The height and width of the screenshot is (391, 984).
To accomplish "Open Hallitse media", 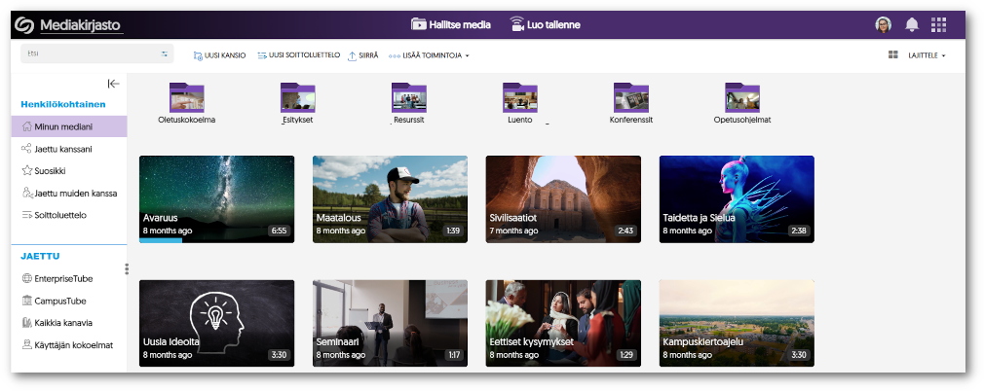I will point(450,25).
